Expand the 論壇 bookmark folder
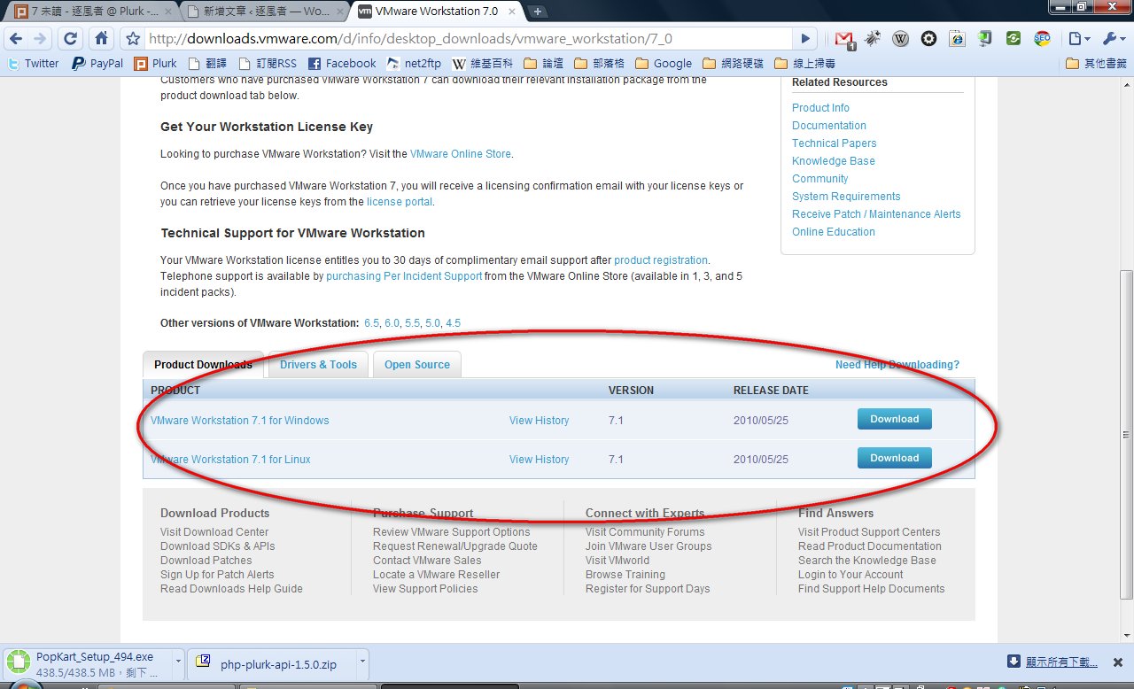Viewport: 1134px width, 689px height. 544,64
